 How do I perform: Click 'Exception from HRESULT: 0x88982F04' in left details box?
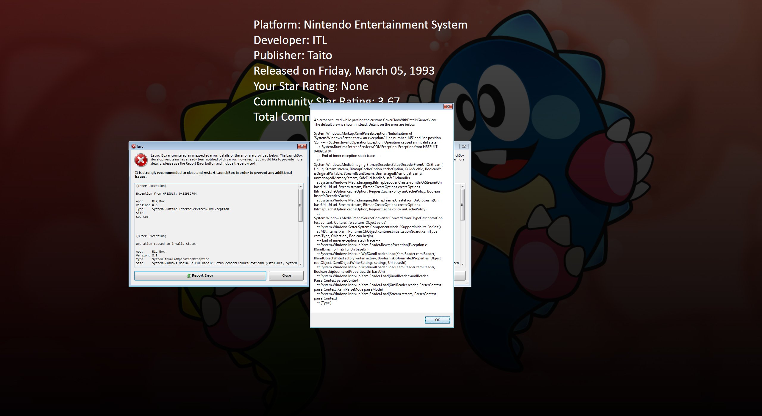tap(166, 193)
